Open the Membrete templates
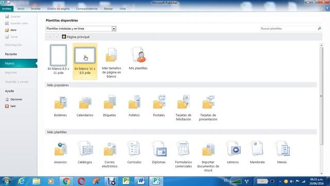 pos(257,152)
